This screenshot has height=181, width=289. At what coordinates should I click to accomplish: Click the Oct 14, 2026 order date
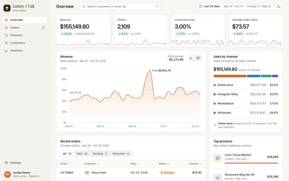[139, 173]
